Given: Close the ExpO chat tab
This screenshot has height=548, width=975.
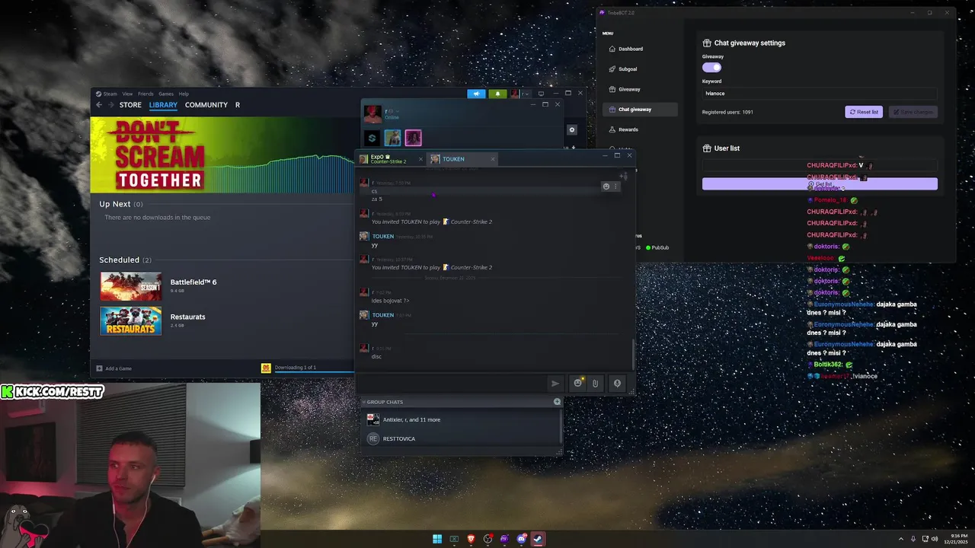Looking at the screenshot, I should point(420,159).
